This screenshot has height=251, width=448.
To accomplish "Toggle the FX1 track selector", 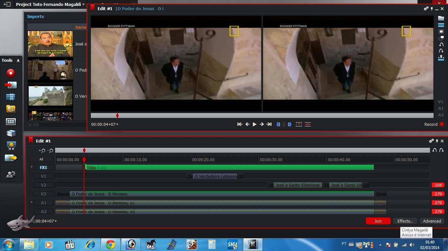I will click(x=44, y=168).
